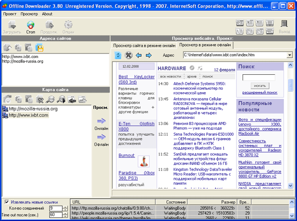297x221 pixels.
Task: Click the Time out после number field
Action: pos(56,215)
